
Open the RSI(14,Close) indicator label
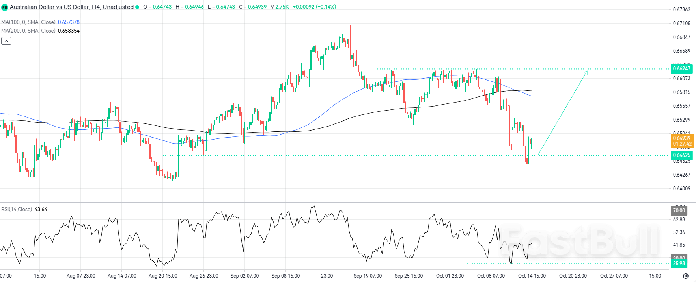point(17,209)
